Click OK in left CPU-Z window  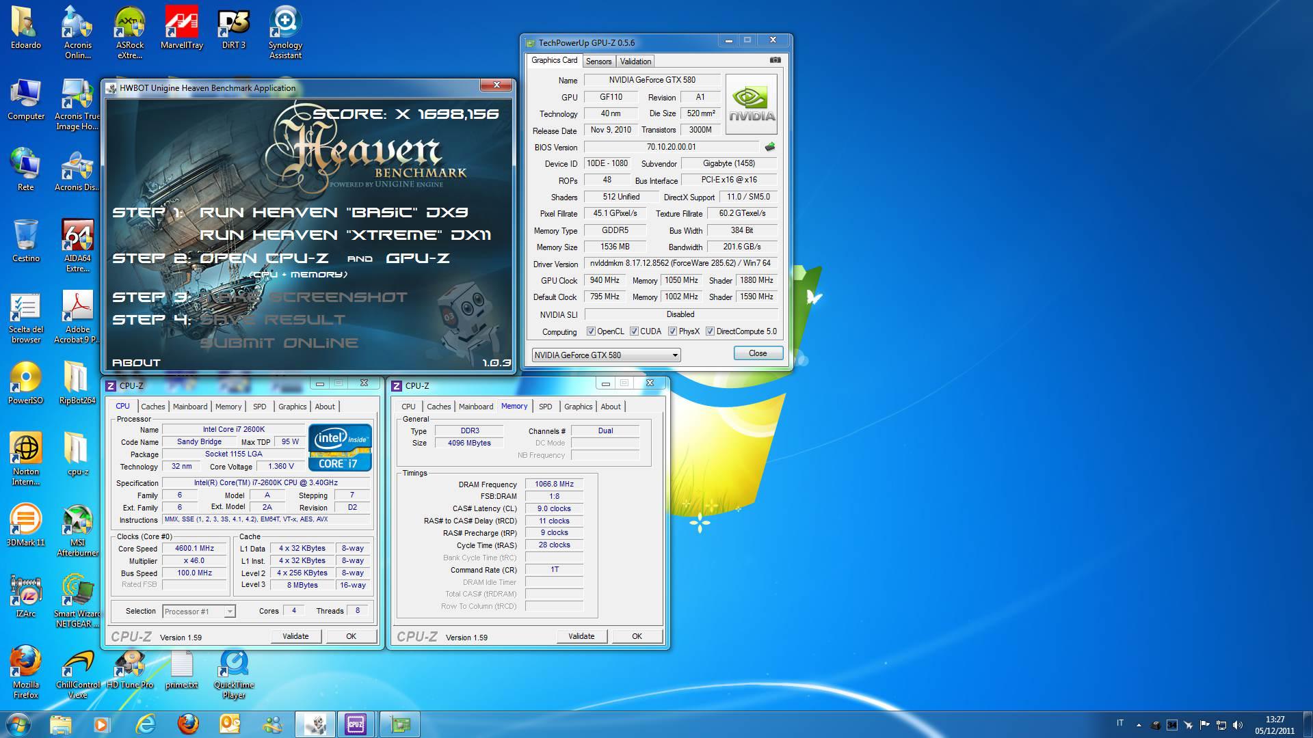pos(351,636)
